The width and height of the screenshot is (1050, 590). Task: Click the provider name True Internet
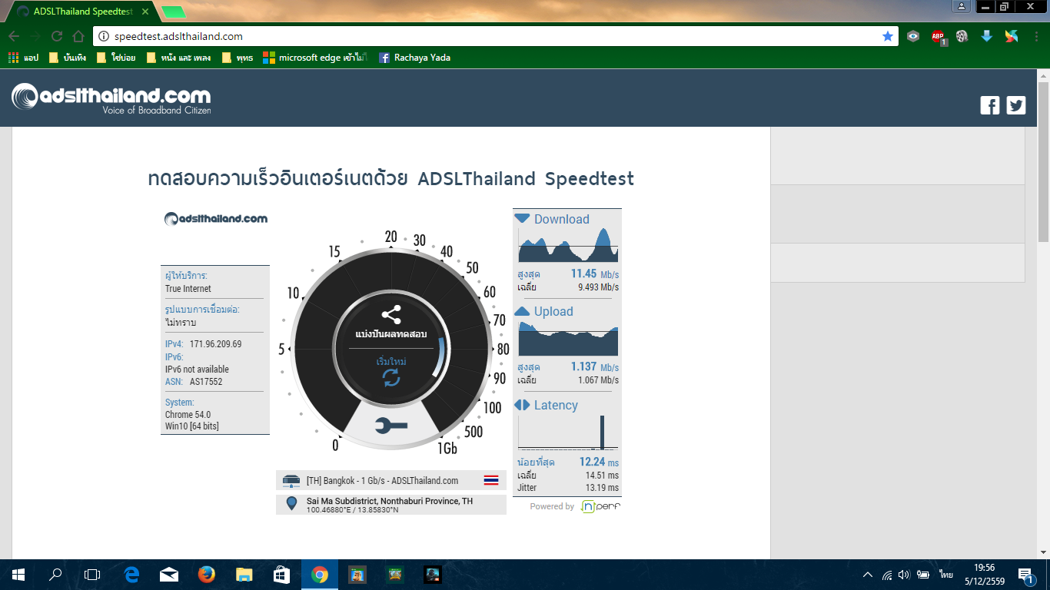188,289
